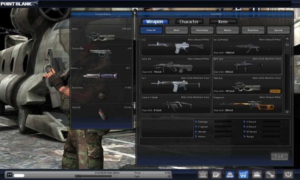Image resolution: width=300 pixels, height=180 pixels.
Task: Switch to the Weapon tab
Action: [x=155, y=22]
